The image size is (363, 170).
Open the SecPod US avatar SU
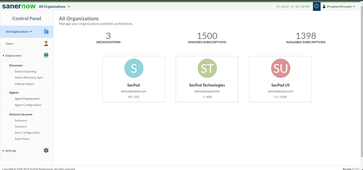[x=281, y=68]
